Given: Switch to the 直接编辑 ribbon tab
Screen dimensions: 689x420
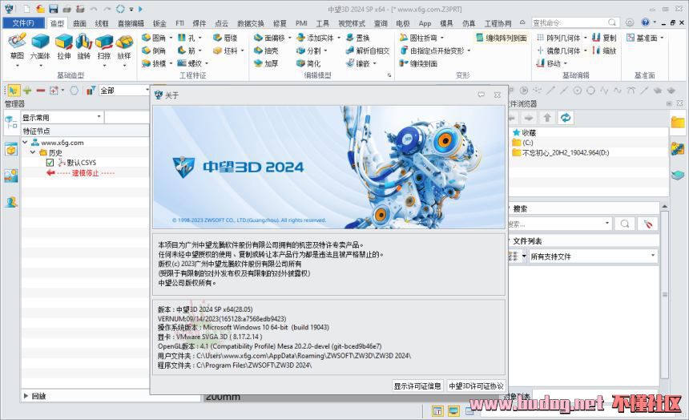Looking at the screenshot, I should [131, 23].
